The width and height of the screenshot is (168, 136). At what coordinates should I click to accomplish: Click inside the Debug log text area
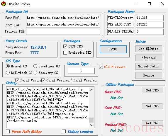[48, 107]
